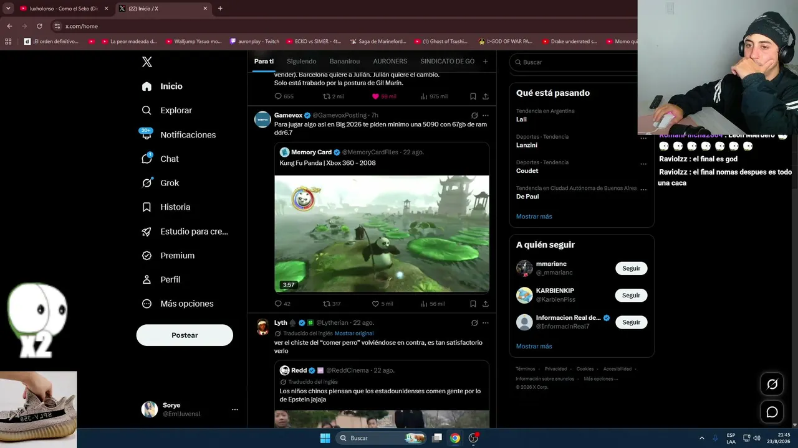Open the auronplay - Twitch bookmark
798x448 pixels.
click(x=254, y=42)
